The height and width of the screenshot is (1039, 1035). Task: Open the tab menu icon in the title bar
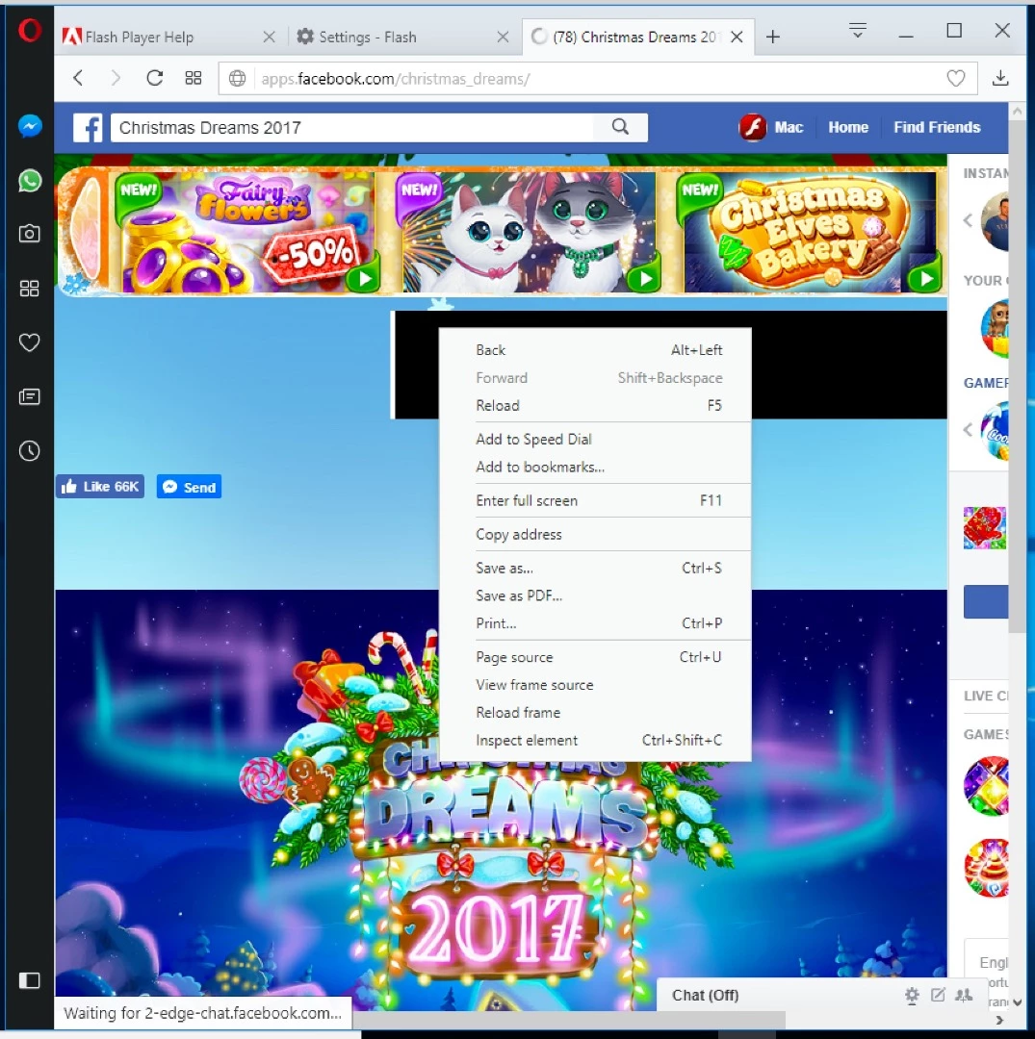tap(857, 31)
